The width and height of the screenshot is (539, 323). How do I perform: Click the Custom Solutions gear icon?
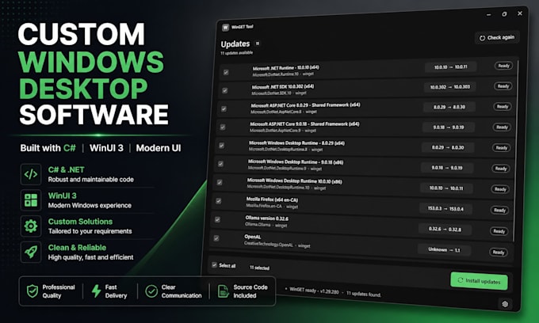tap(31, 226)
